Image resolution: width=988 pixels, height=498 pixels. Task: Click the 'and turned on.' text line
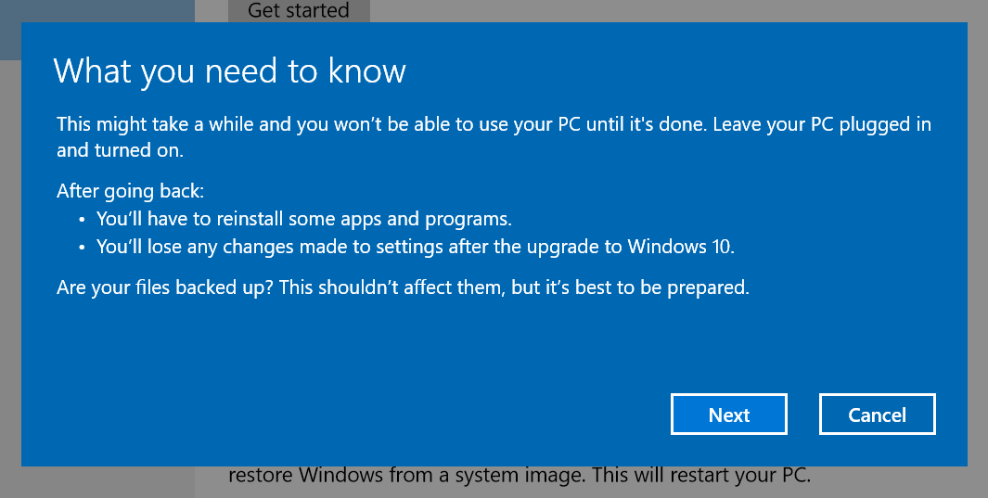point(120,150)
